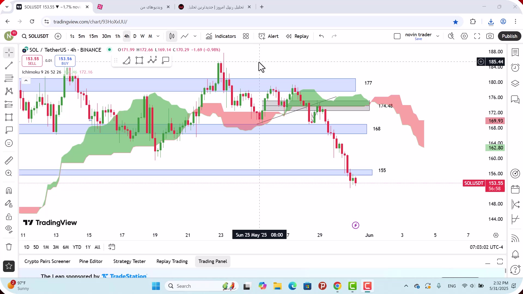Open candlestick chart type selector

pos(172,36)
